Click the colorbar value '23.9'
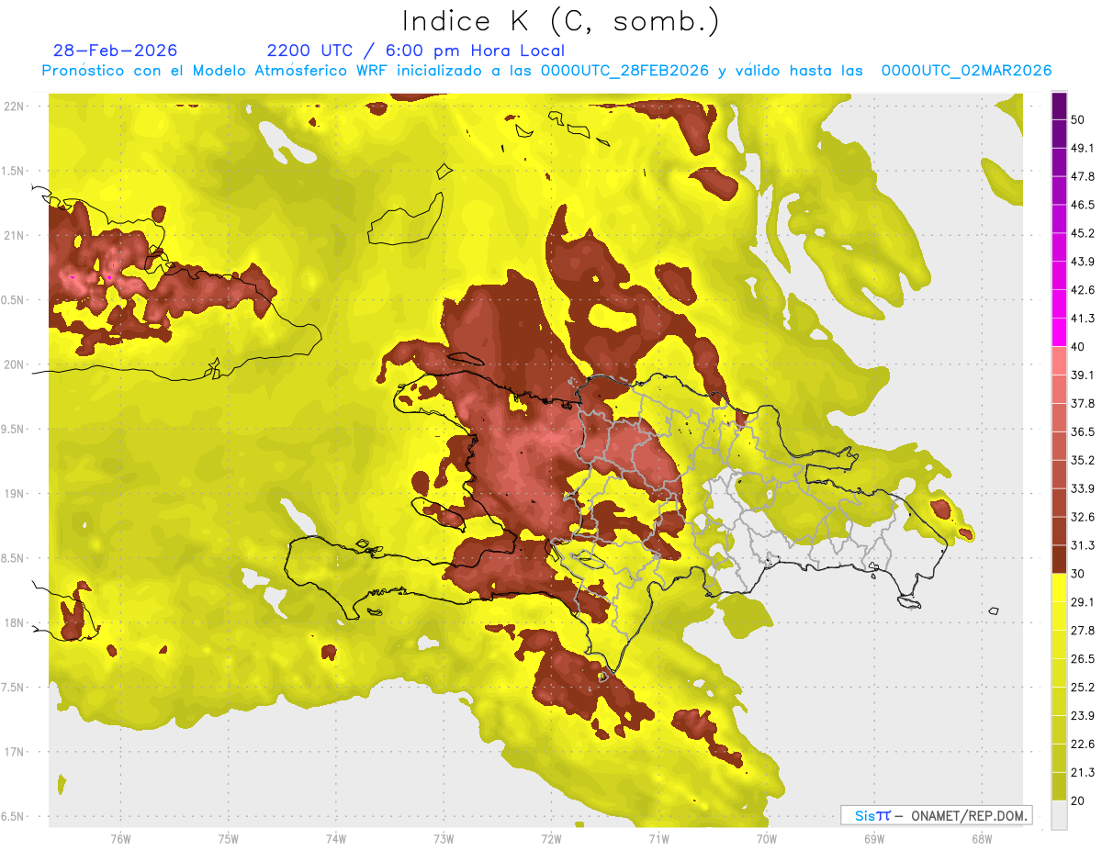The width and height of the screenshot is (1102, 851). click(1083, 715)
